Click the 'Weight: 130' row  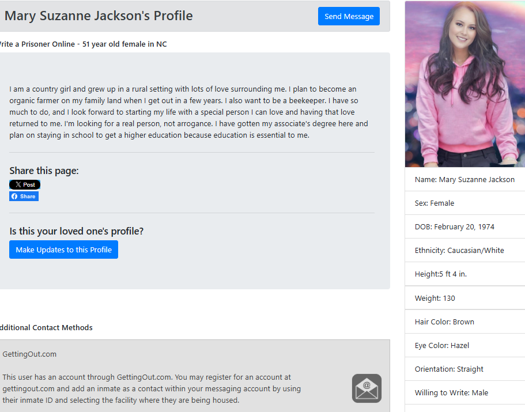click(x=465, y=298)
